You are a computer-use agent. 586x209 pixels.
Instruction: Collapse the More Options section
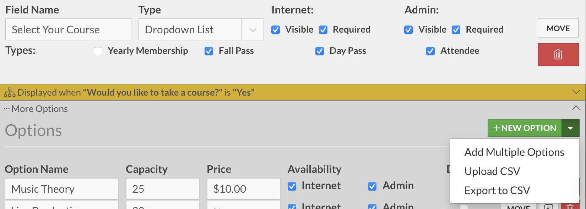(576, 108)
